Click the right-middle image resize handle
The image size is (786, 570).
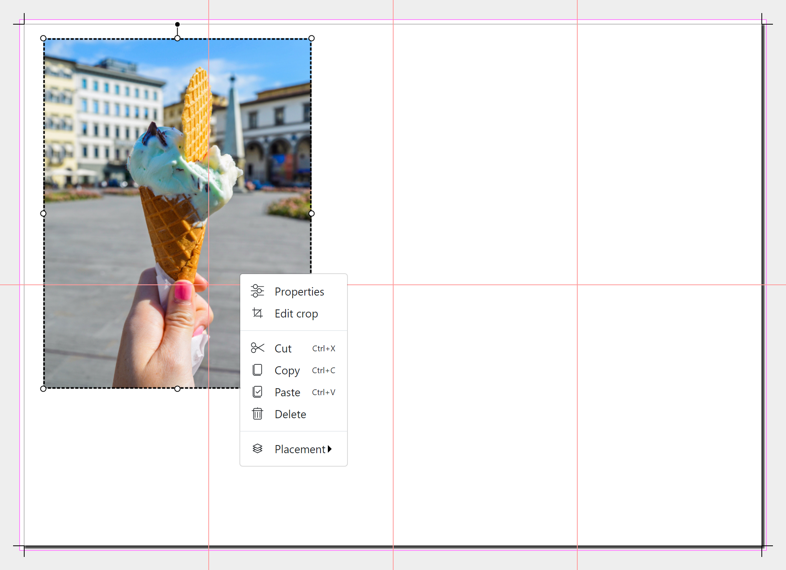(x=311, y=213)
